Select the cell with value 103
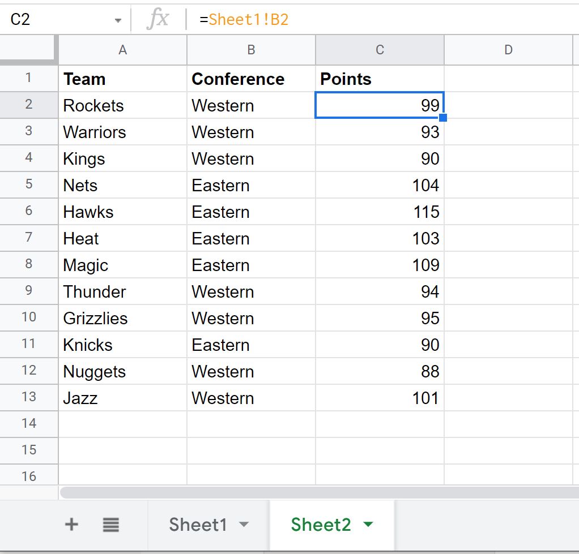The image size is (579, 554). click(380, 238)
